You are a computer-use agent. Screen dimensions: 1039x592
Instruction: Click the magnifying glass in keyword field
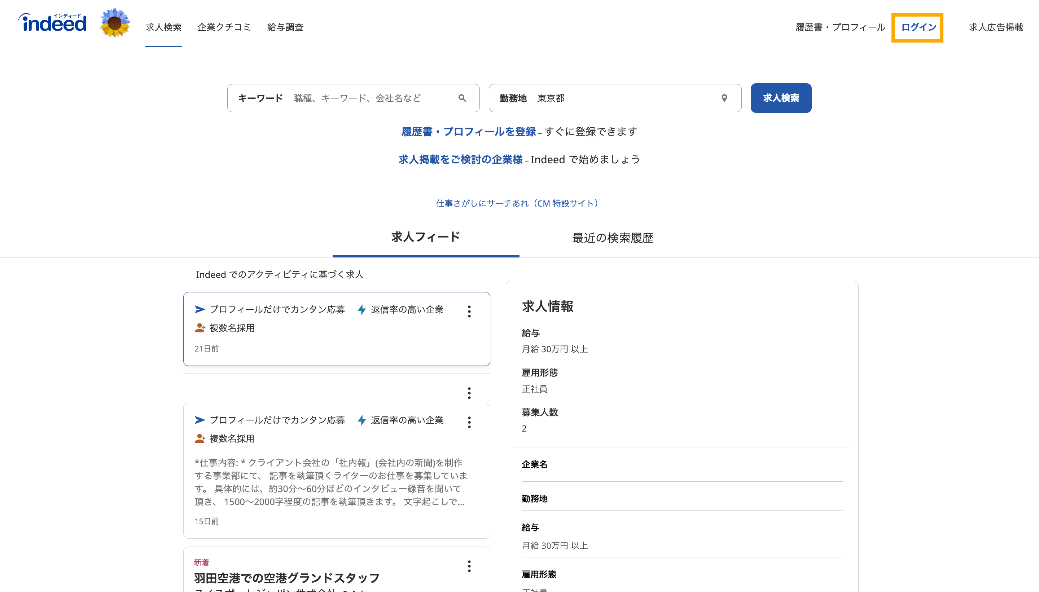tap(462, 98)
